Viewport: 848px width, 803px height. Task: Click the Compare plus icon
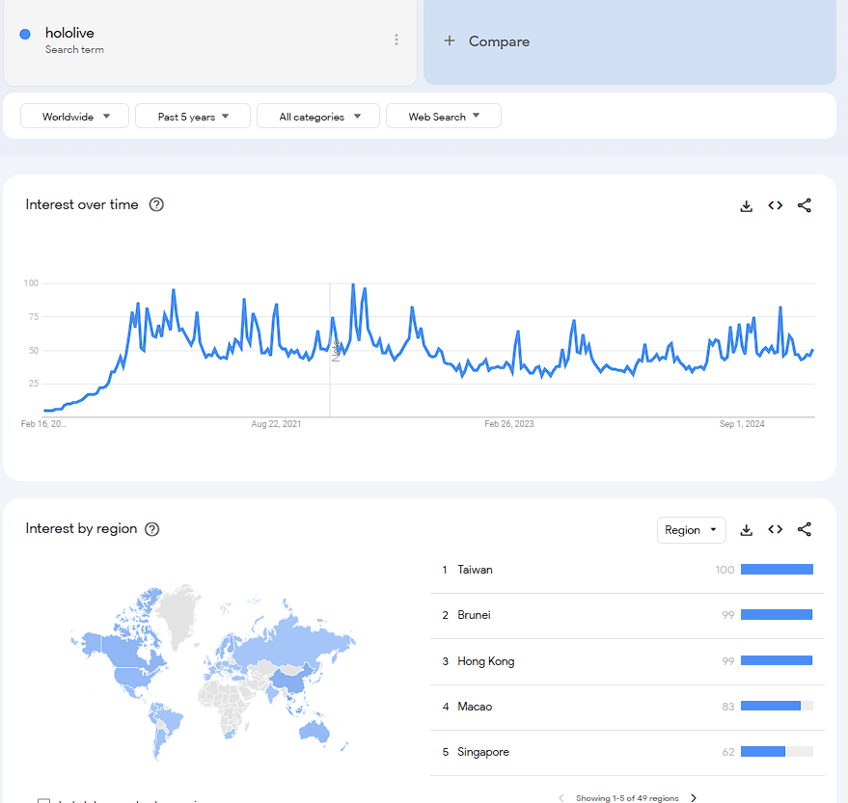click(x=449, y=40)
